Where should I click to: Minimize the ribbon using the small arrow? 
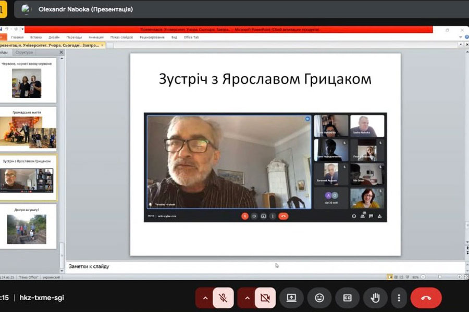coord(461,37)
